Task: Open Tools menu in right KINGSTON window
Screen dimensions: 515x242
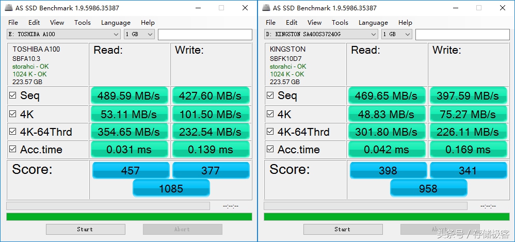Action: click(x=340, y=22)
